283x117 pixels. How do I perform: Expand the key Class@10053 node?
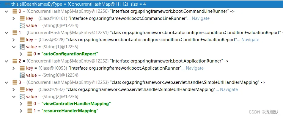14,68
